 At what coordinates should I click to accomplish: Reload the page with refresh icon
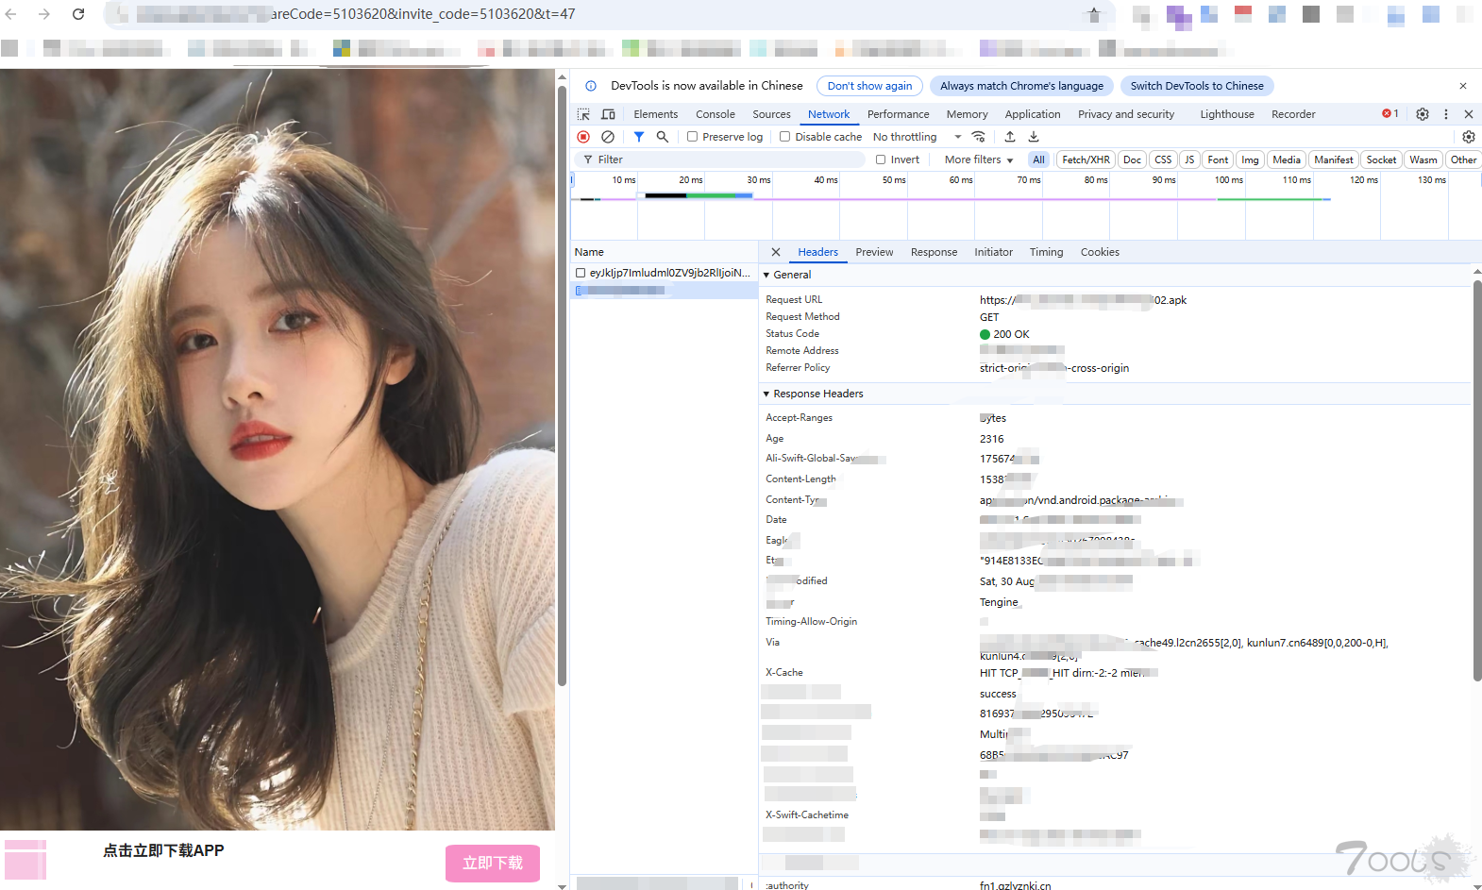pos(78,14)
